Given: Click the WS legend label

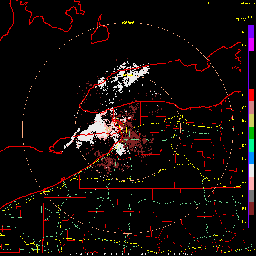Looking at the screenshot, I should coord(244,158).
